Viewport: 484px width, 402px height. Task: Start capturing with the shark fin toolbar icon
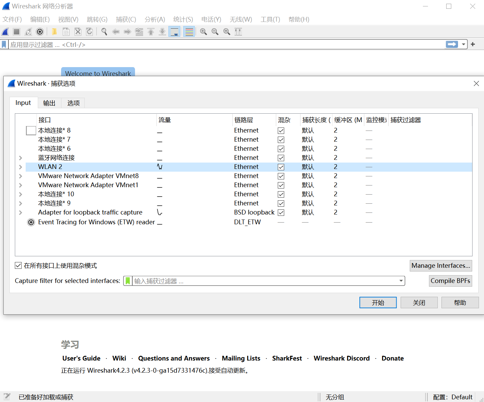click(x=5, y=32)
